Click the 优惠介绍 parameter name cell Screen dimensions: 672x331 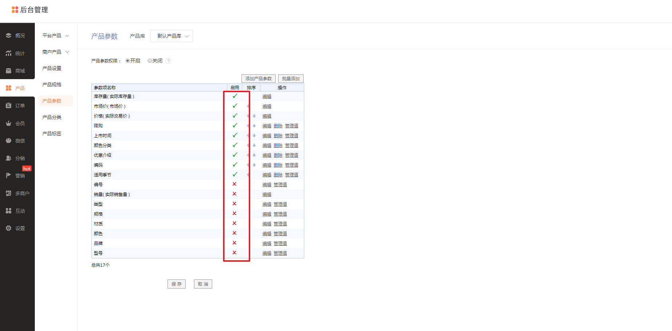click(103, 155)
